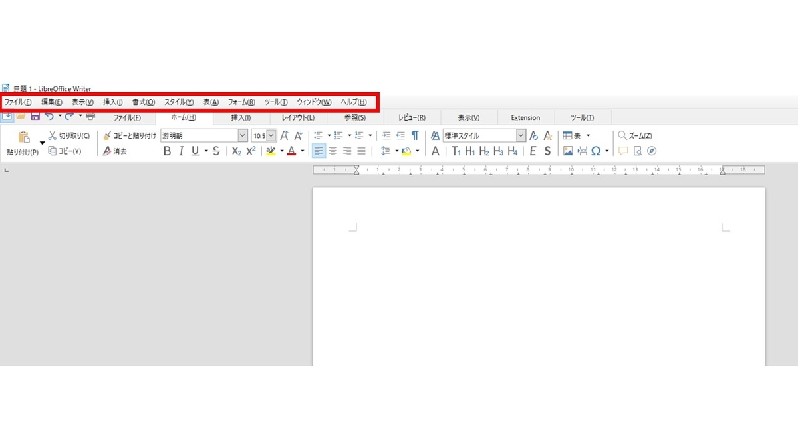The width and height of the screenshot is (798, 448).
Task: Apply italic formatting
Action: point(181,151)
